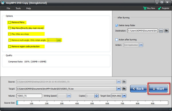The width and height of the screenshot is (172, 111).
Task: Click the AnyMP4 app icon in the title bar
Action: tap(3, 3)
